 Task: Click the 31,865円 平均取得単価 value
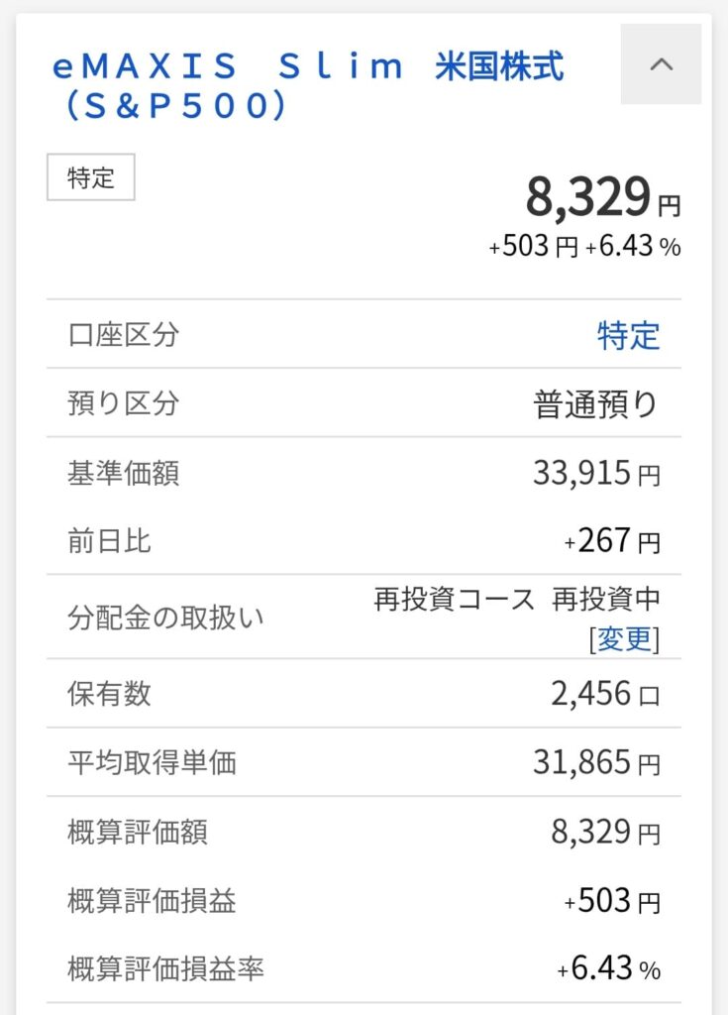coord(596,762)
